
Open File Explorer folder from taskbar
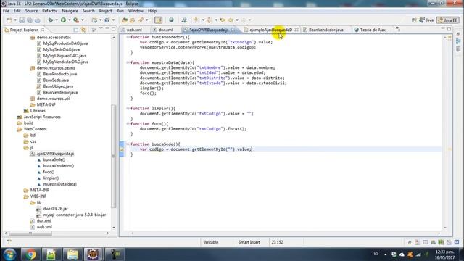click(x=72, y=254)
